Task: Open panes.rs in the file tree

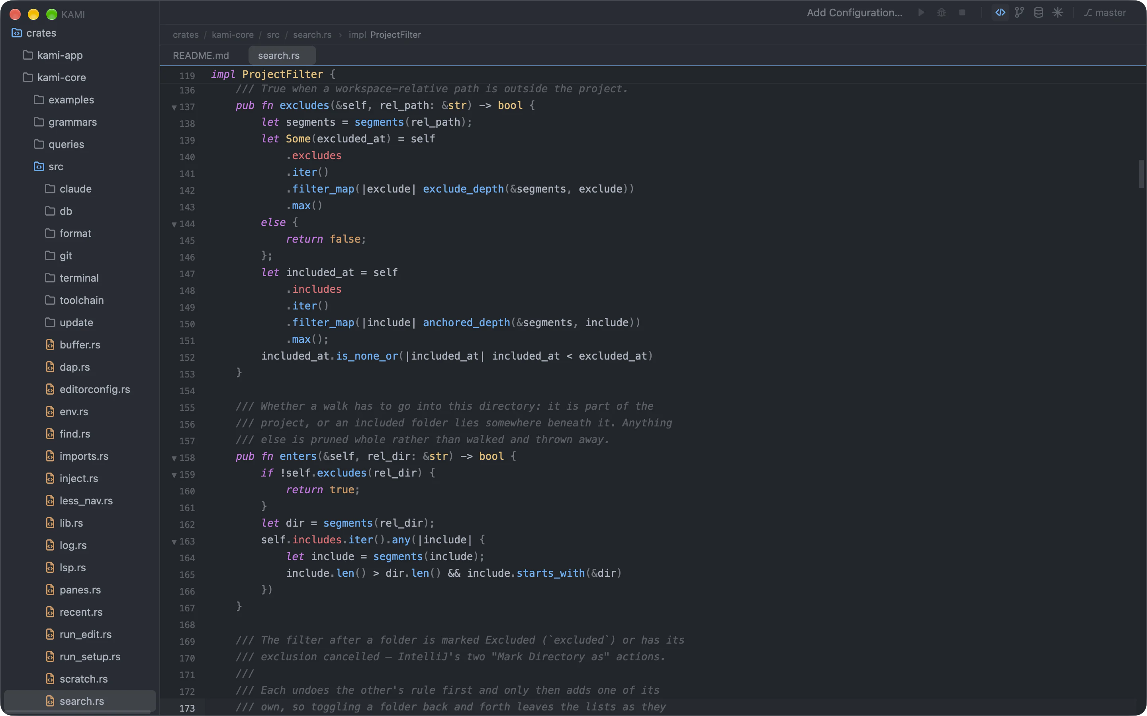Action: coord(80,589)
